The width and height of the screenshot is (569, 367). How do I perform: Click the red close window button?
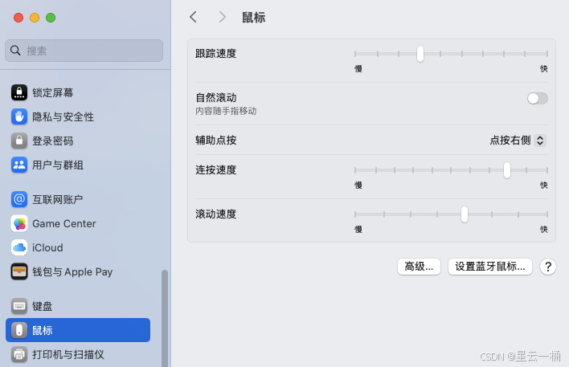pos(18,18)
